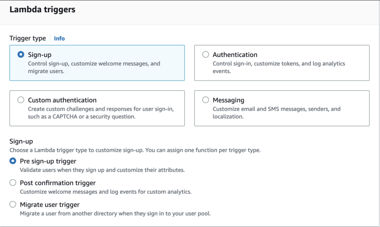The height and width of the screenshot is (227, 380).
Task: Select the Post confirmation trigger option
Action: (x=13, y=183)
